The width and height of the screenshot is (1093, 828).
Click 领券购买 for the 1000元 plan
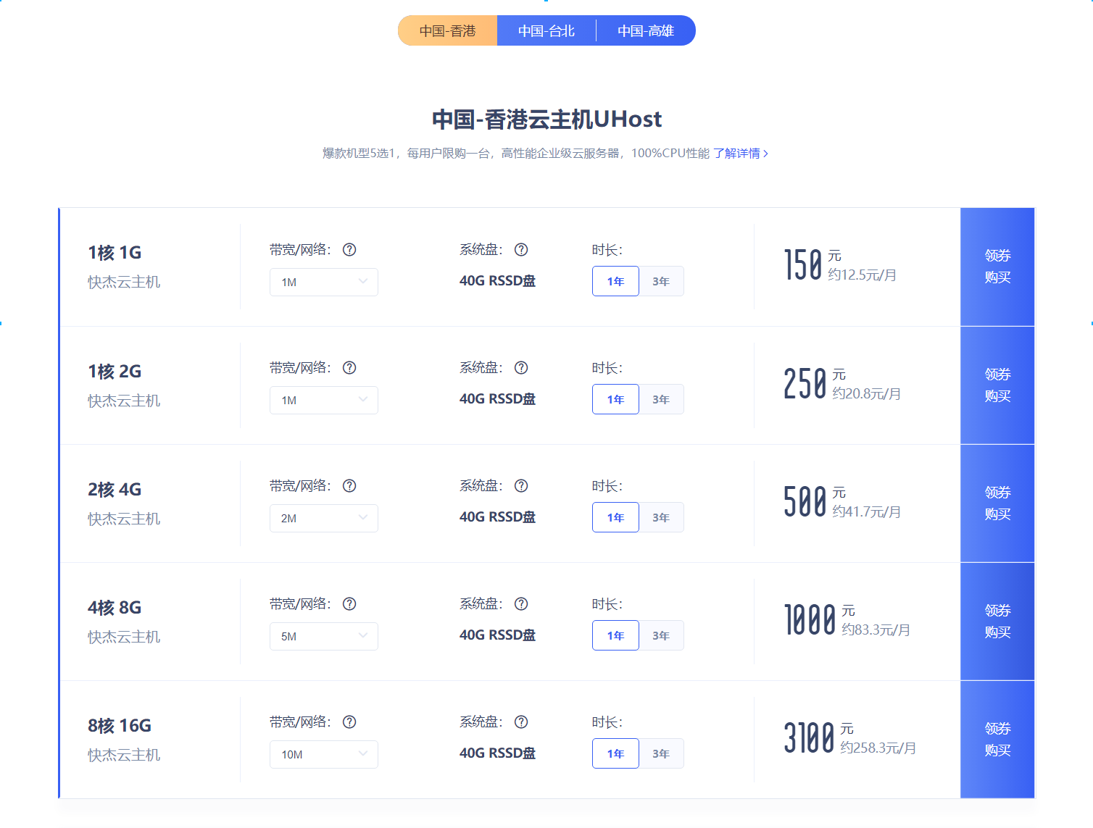point(997,622)
